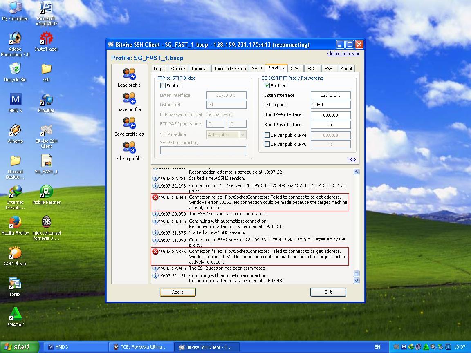
Task: Click log entry at 19:07:22.281
Action: click(251, 178)
